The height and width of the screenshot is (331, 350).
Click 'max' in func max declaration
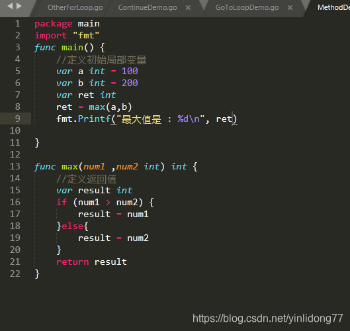(x=69, y=167)
